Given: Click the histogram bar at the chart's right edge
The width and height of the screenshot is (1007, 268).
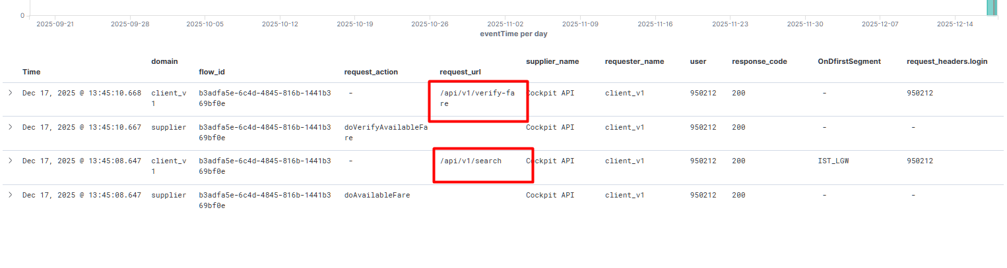Looking at the screenshot, I should click(991, 7).
